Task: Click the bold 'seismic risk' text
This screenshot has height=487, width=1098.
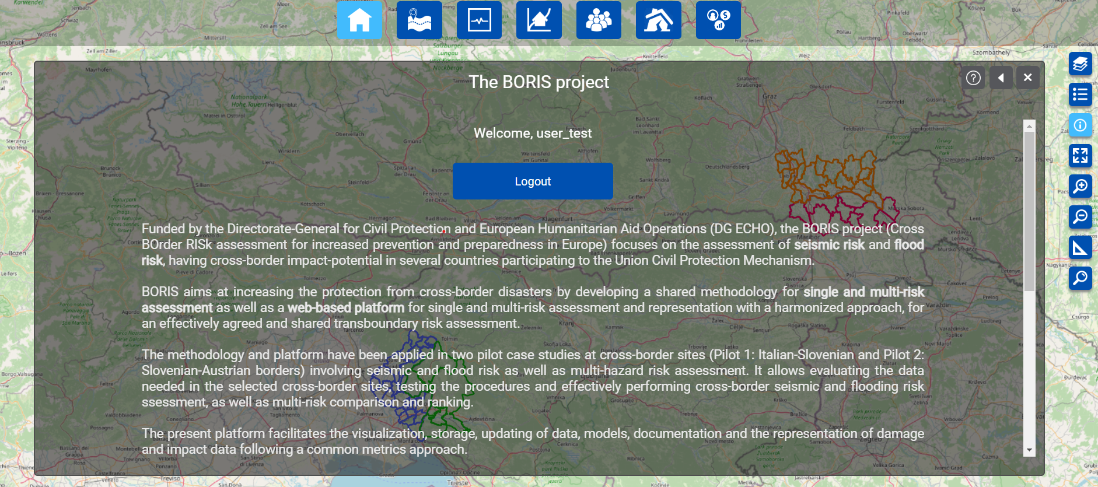Action: (829, 244)
